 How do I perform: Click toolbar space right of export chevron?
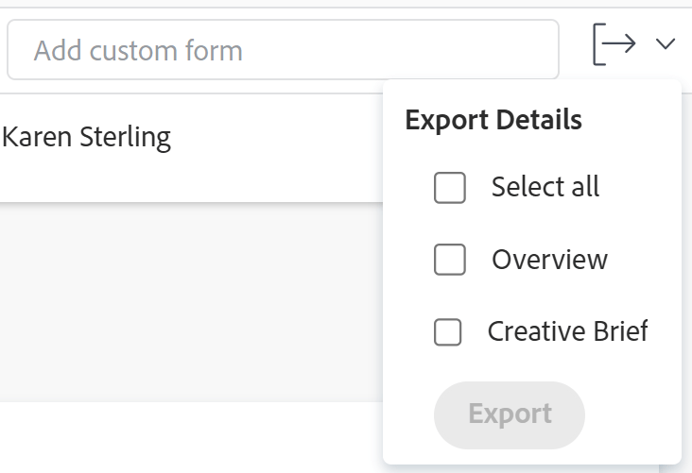[686, 44]
